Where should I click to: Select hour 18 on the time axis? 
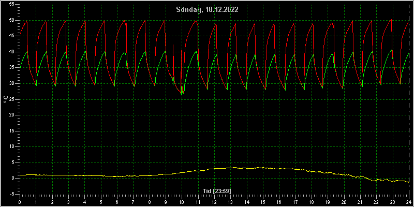point(312,202)
